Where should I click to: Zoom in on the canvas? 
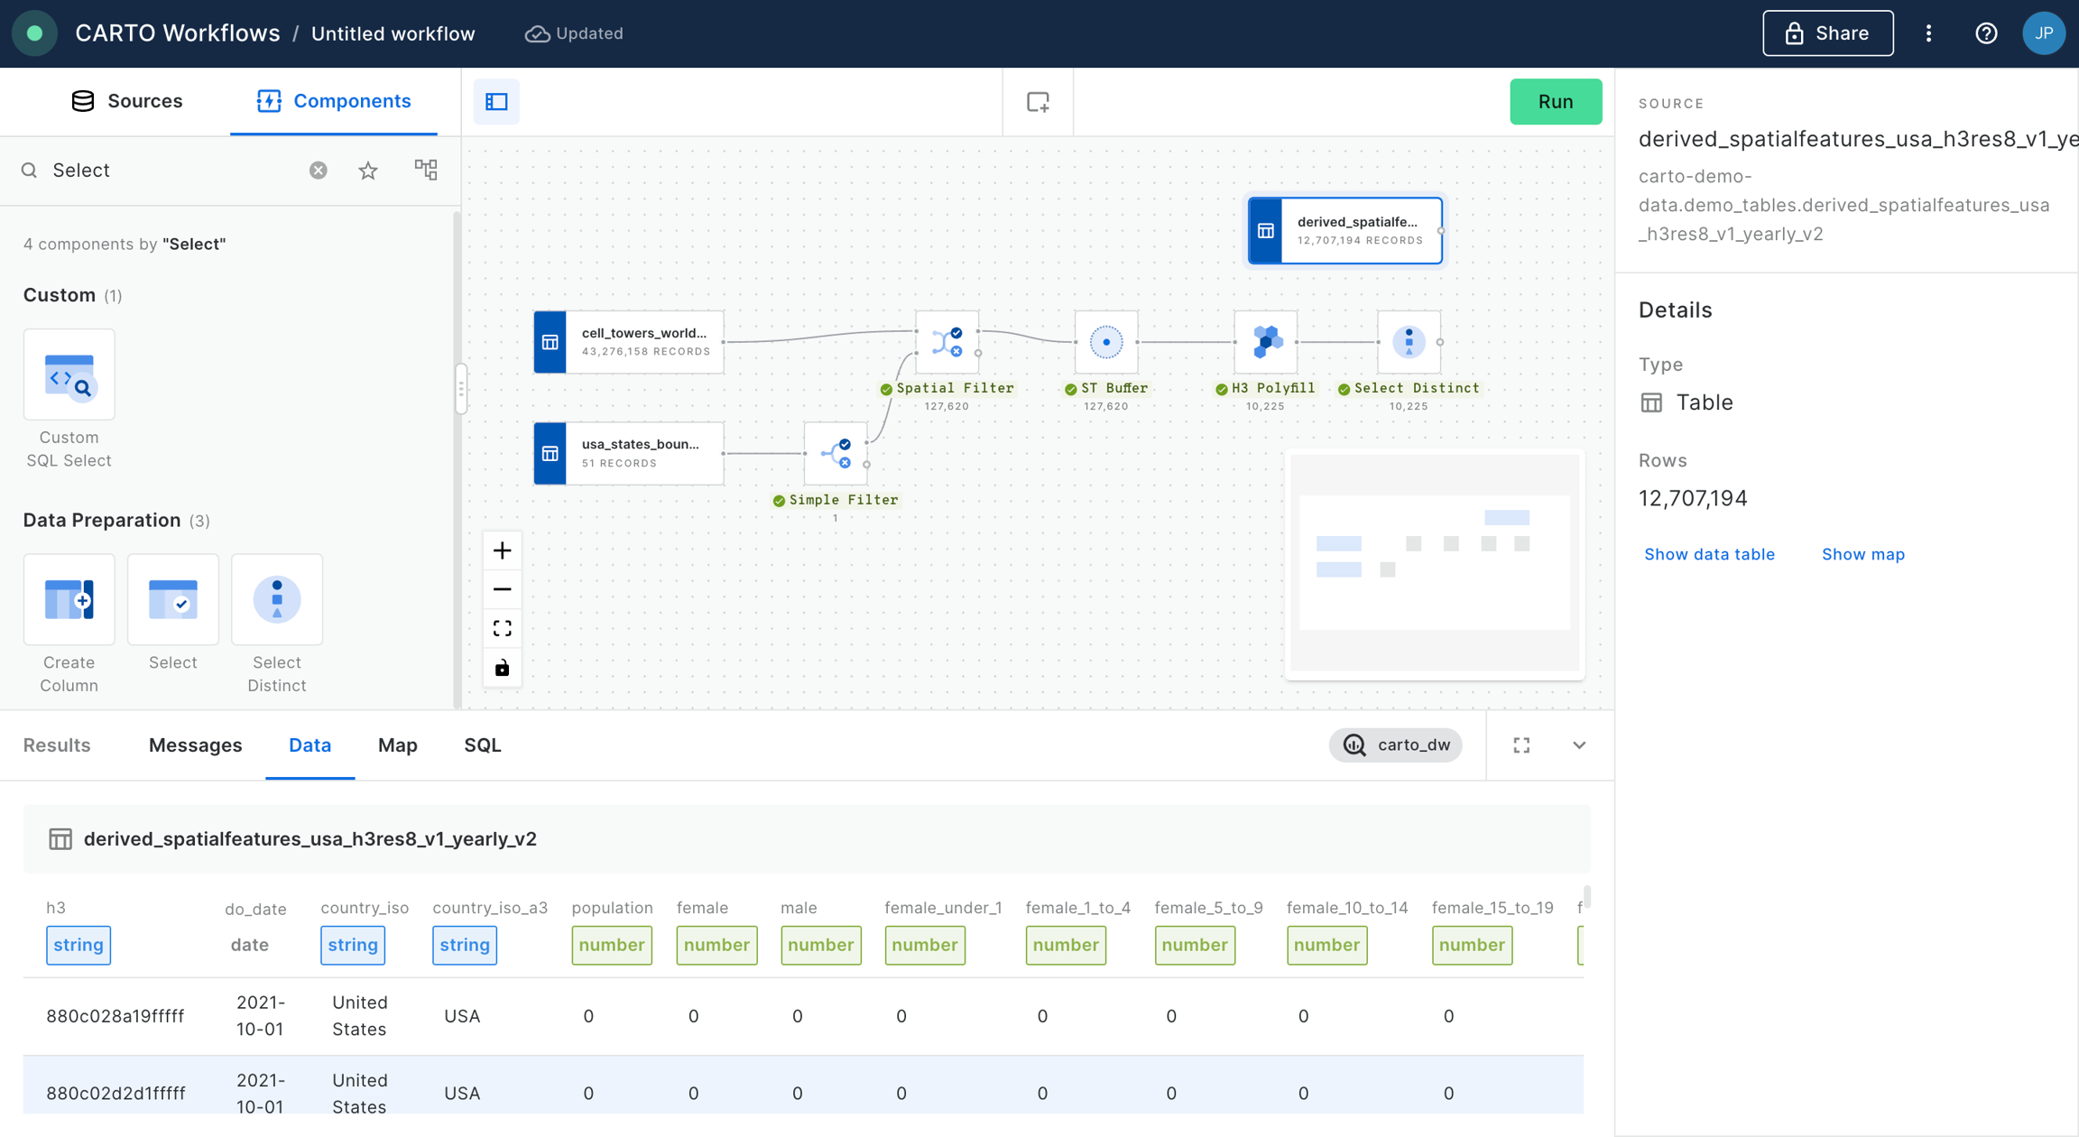[x=503, y=550]
